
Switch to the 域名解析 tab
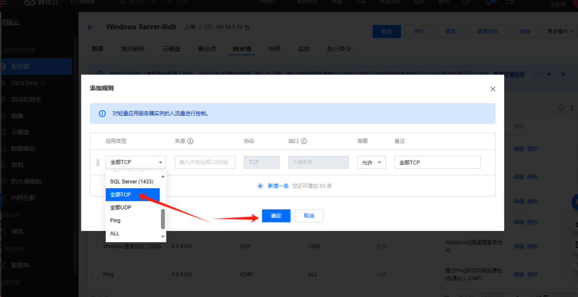pyautogui.click(x=133, y=49)
